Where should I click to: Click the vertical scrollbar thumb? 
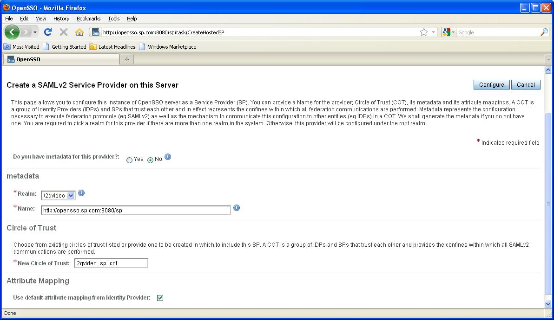(548, 203)
